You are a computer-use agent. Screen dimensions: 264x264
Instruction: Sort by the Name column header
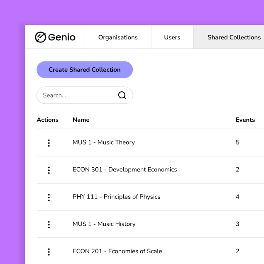coord(81,120)
